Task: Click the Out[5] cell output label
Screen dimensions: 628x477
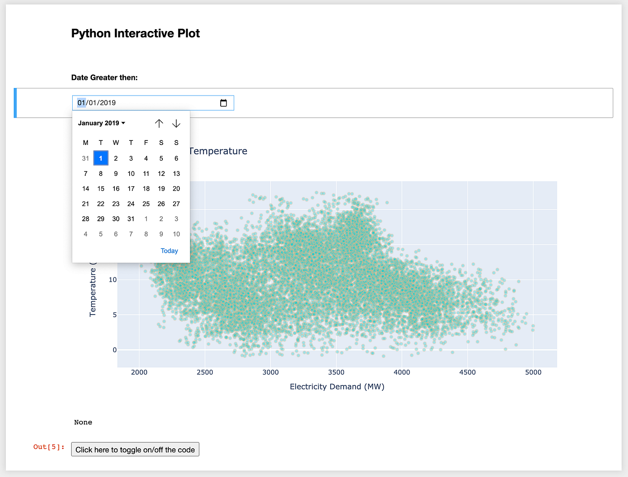Action: pyautogui.click(x=49, y=447)
